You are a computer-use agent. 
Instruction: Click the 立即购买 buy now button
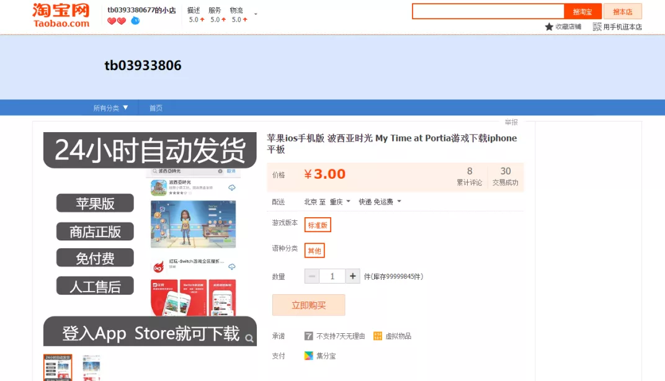[308, 305]
